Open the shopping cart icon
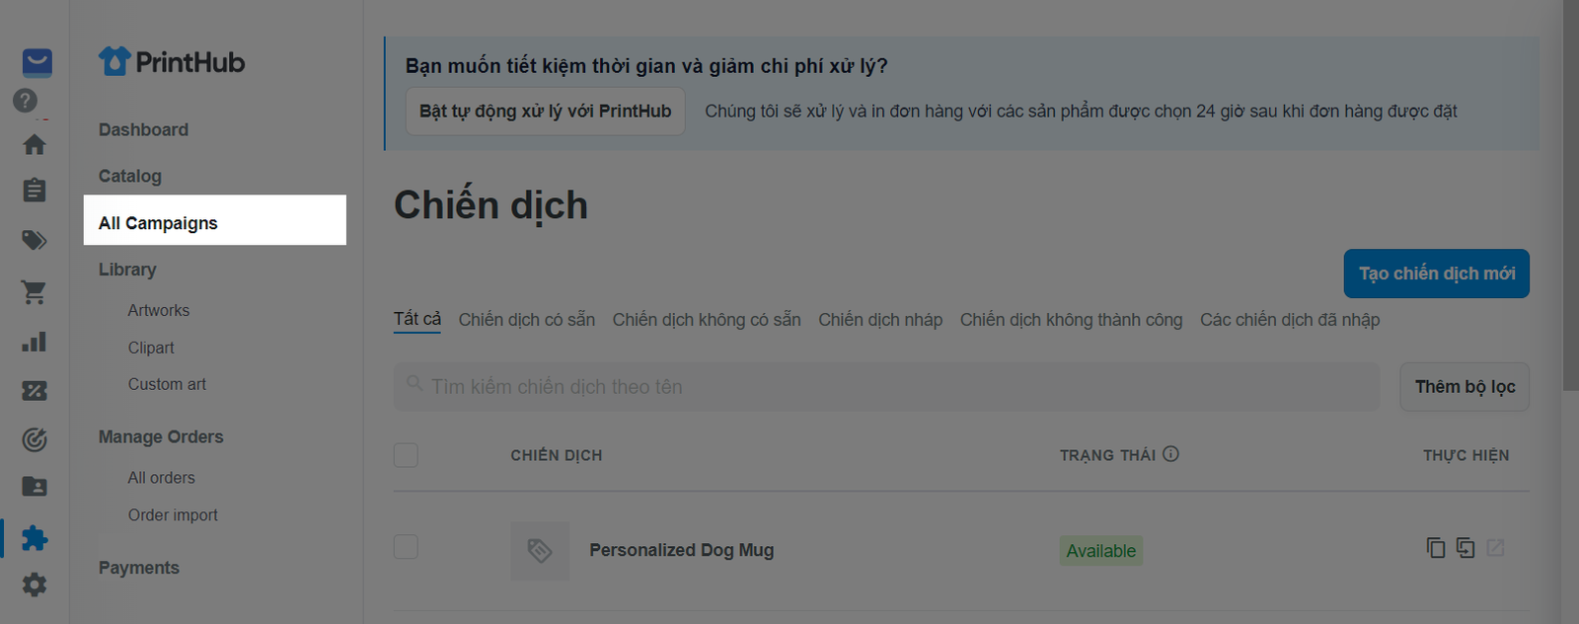The width and height of the screenshot is (1579, 624). [x=35, y=292]
